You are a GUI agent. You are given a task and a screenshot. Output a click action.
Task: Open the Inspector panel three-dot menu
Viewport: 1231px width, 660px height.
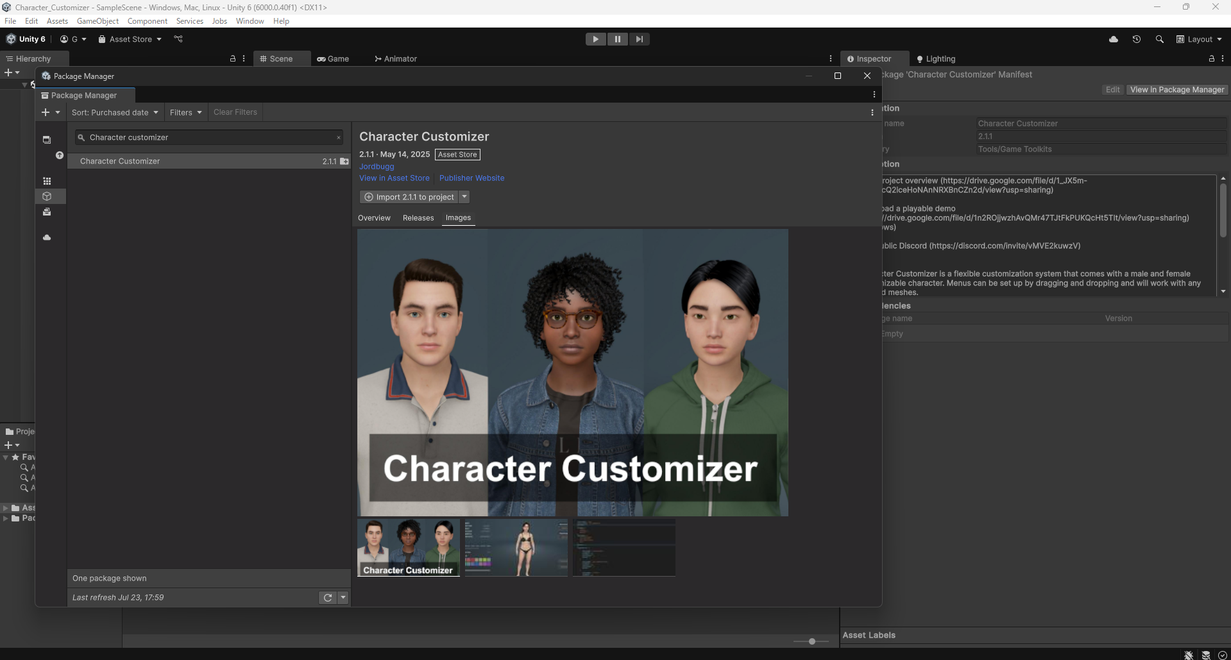click(x=1223, y=58)
